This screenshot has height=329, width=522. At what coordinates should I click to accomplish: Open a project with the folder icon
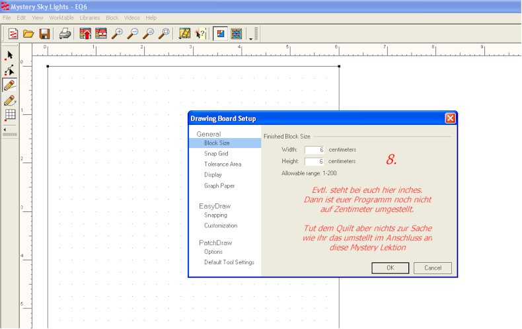tap(28, 34)
